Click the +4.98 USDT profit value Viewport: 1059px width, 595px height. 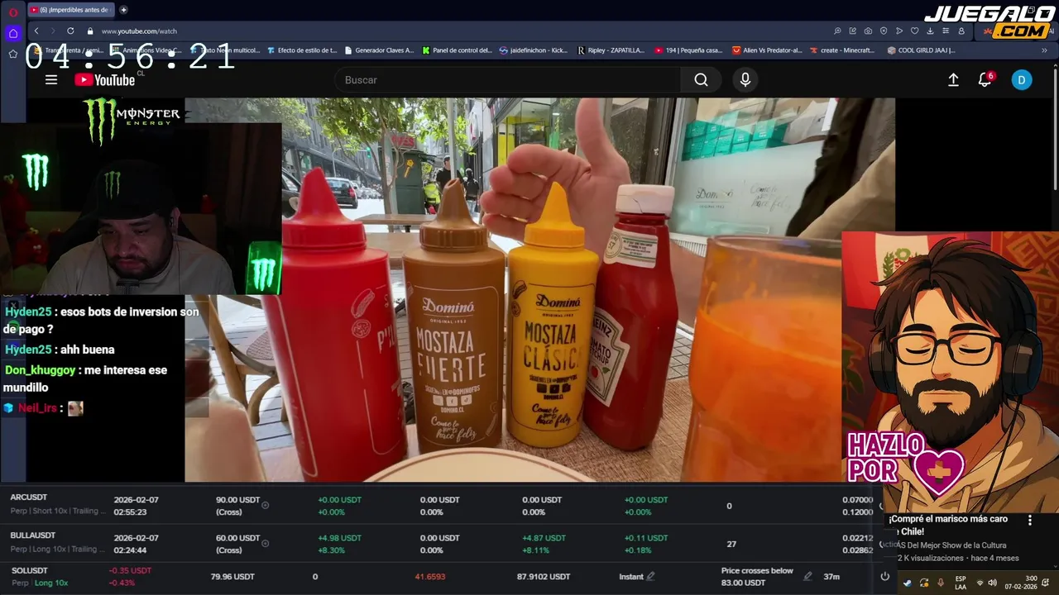coord(339,538)
